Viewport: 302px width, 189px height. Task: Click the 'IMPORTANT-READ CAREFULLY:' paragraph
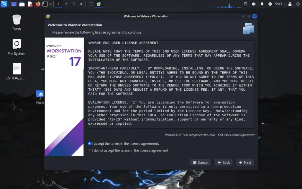[x=171, y=81]
